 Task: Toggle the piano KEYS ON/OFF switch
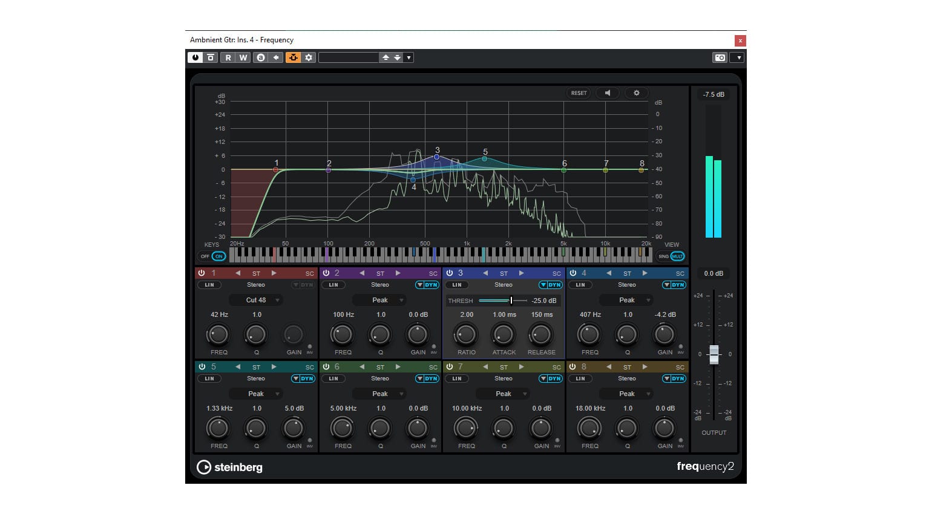point(212,256)
